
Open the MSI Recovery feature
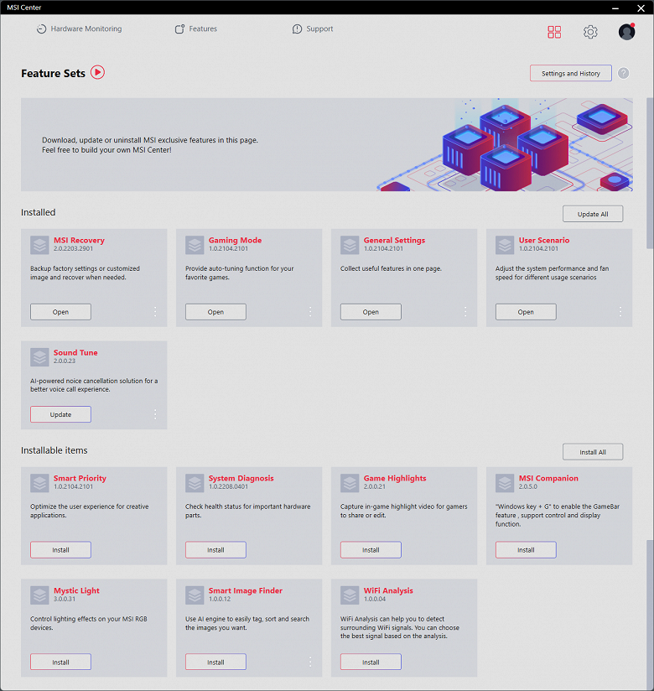pyautogui.click(x=61, y=312)
